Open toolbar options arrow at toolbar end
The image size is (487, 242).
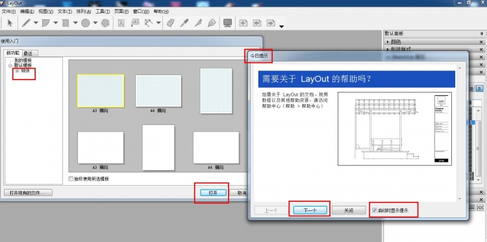pyautogui.click(x=281, y=27)
